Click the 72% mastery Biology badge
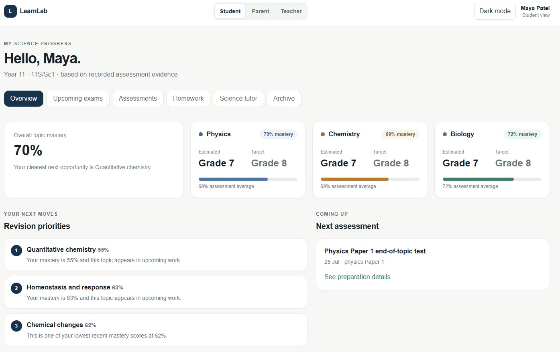 [x=523, y=134]
